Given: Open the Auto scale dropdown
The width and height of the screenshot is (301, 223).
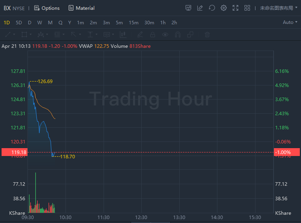Looking at the screenshot, I should pyautogui.click(x=290, y=22).
